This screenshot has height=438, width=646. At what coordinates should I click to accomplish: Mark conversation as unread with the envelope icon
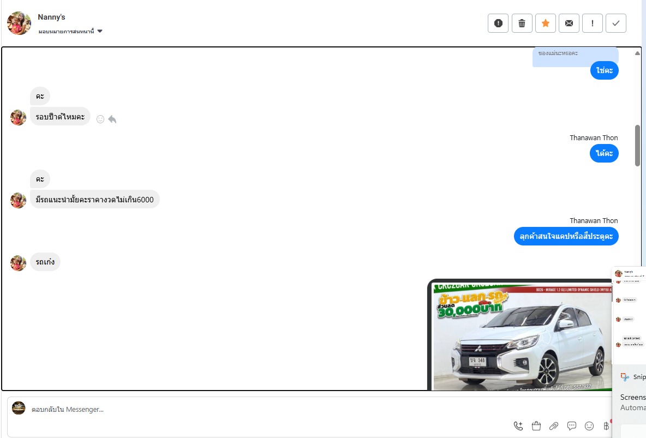coord(569,23)
